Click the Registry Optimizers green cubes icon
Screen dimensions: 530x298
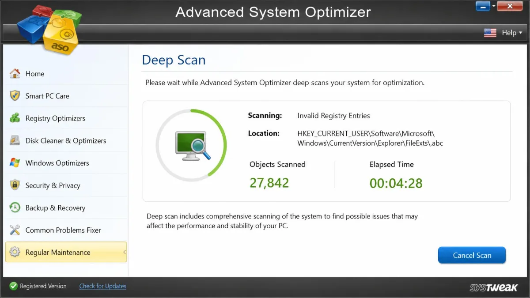click(x=15, y=118)
